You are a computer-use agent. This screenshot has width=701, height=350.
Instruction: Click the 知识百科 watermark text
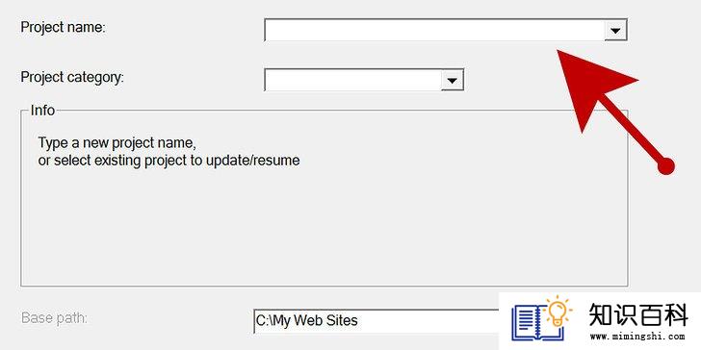pyautogui.click(x=638, y=315)
